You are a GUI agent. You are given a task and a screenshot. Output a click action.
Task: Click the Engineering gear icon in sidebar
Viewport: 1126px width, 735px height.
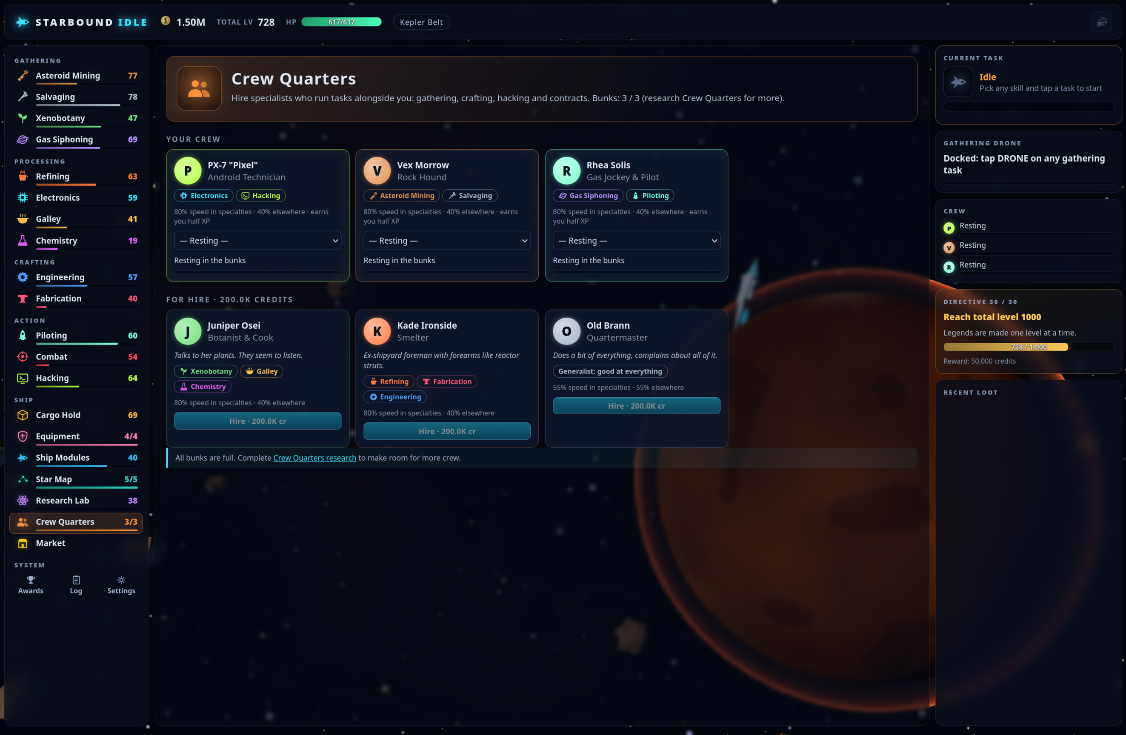coord(23,277)
